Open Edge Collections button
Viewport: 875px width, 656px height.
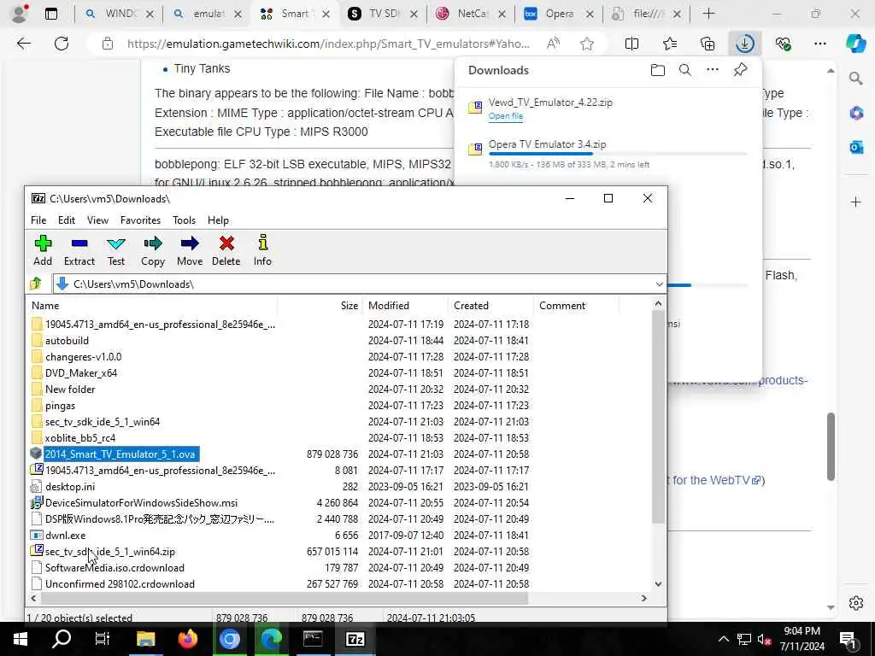tap(708, 44)
